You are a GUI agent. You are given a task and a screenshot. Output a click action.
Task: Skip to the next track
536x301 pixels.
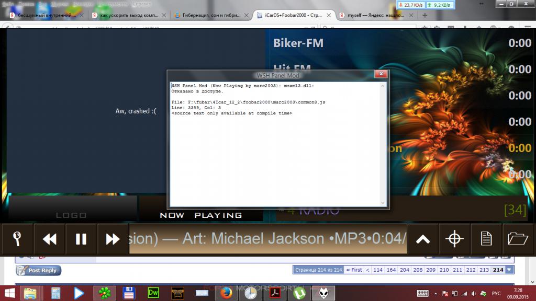coord(113,239)
